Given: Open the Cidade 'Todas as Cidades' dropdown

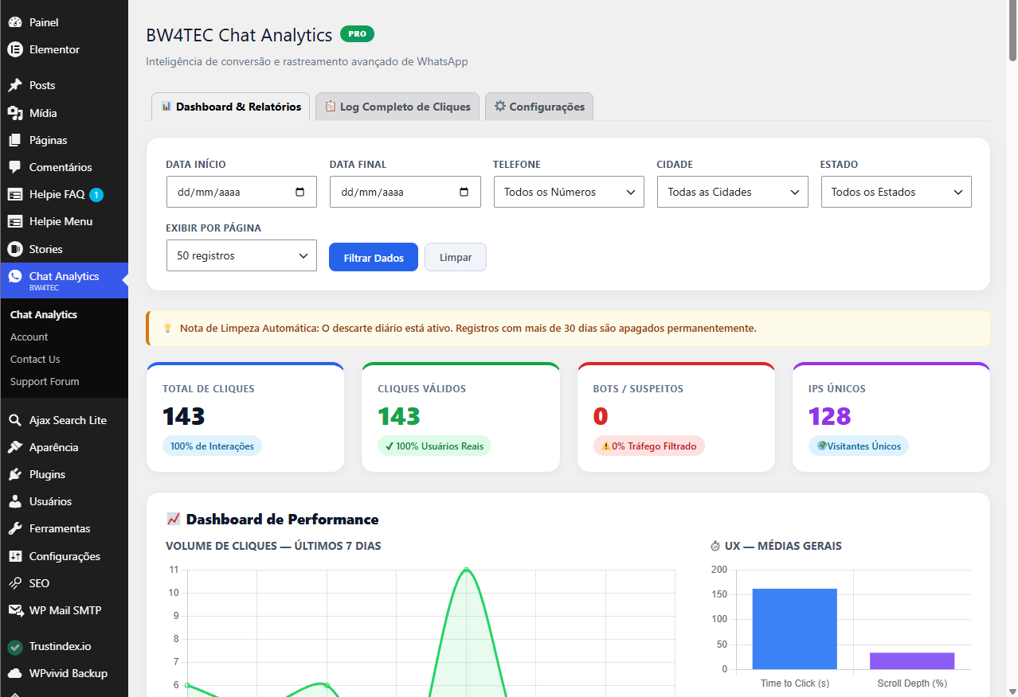Looking at the screenshot, I should click(733, 192).
